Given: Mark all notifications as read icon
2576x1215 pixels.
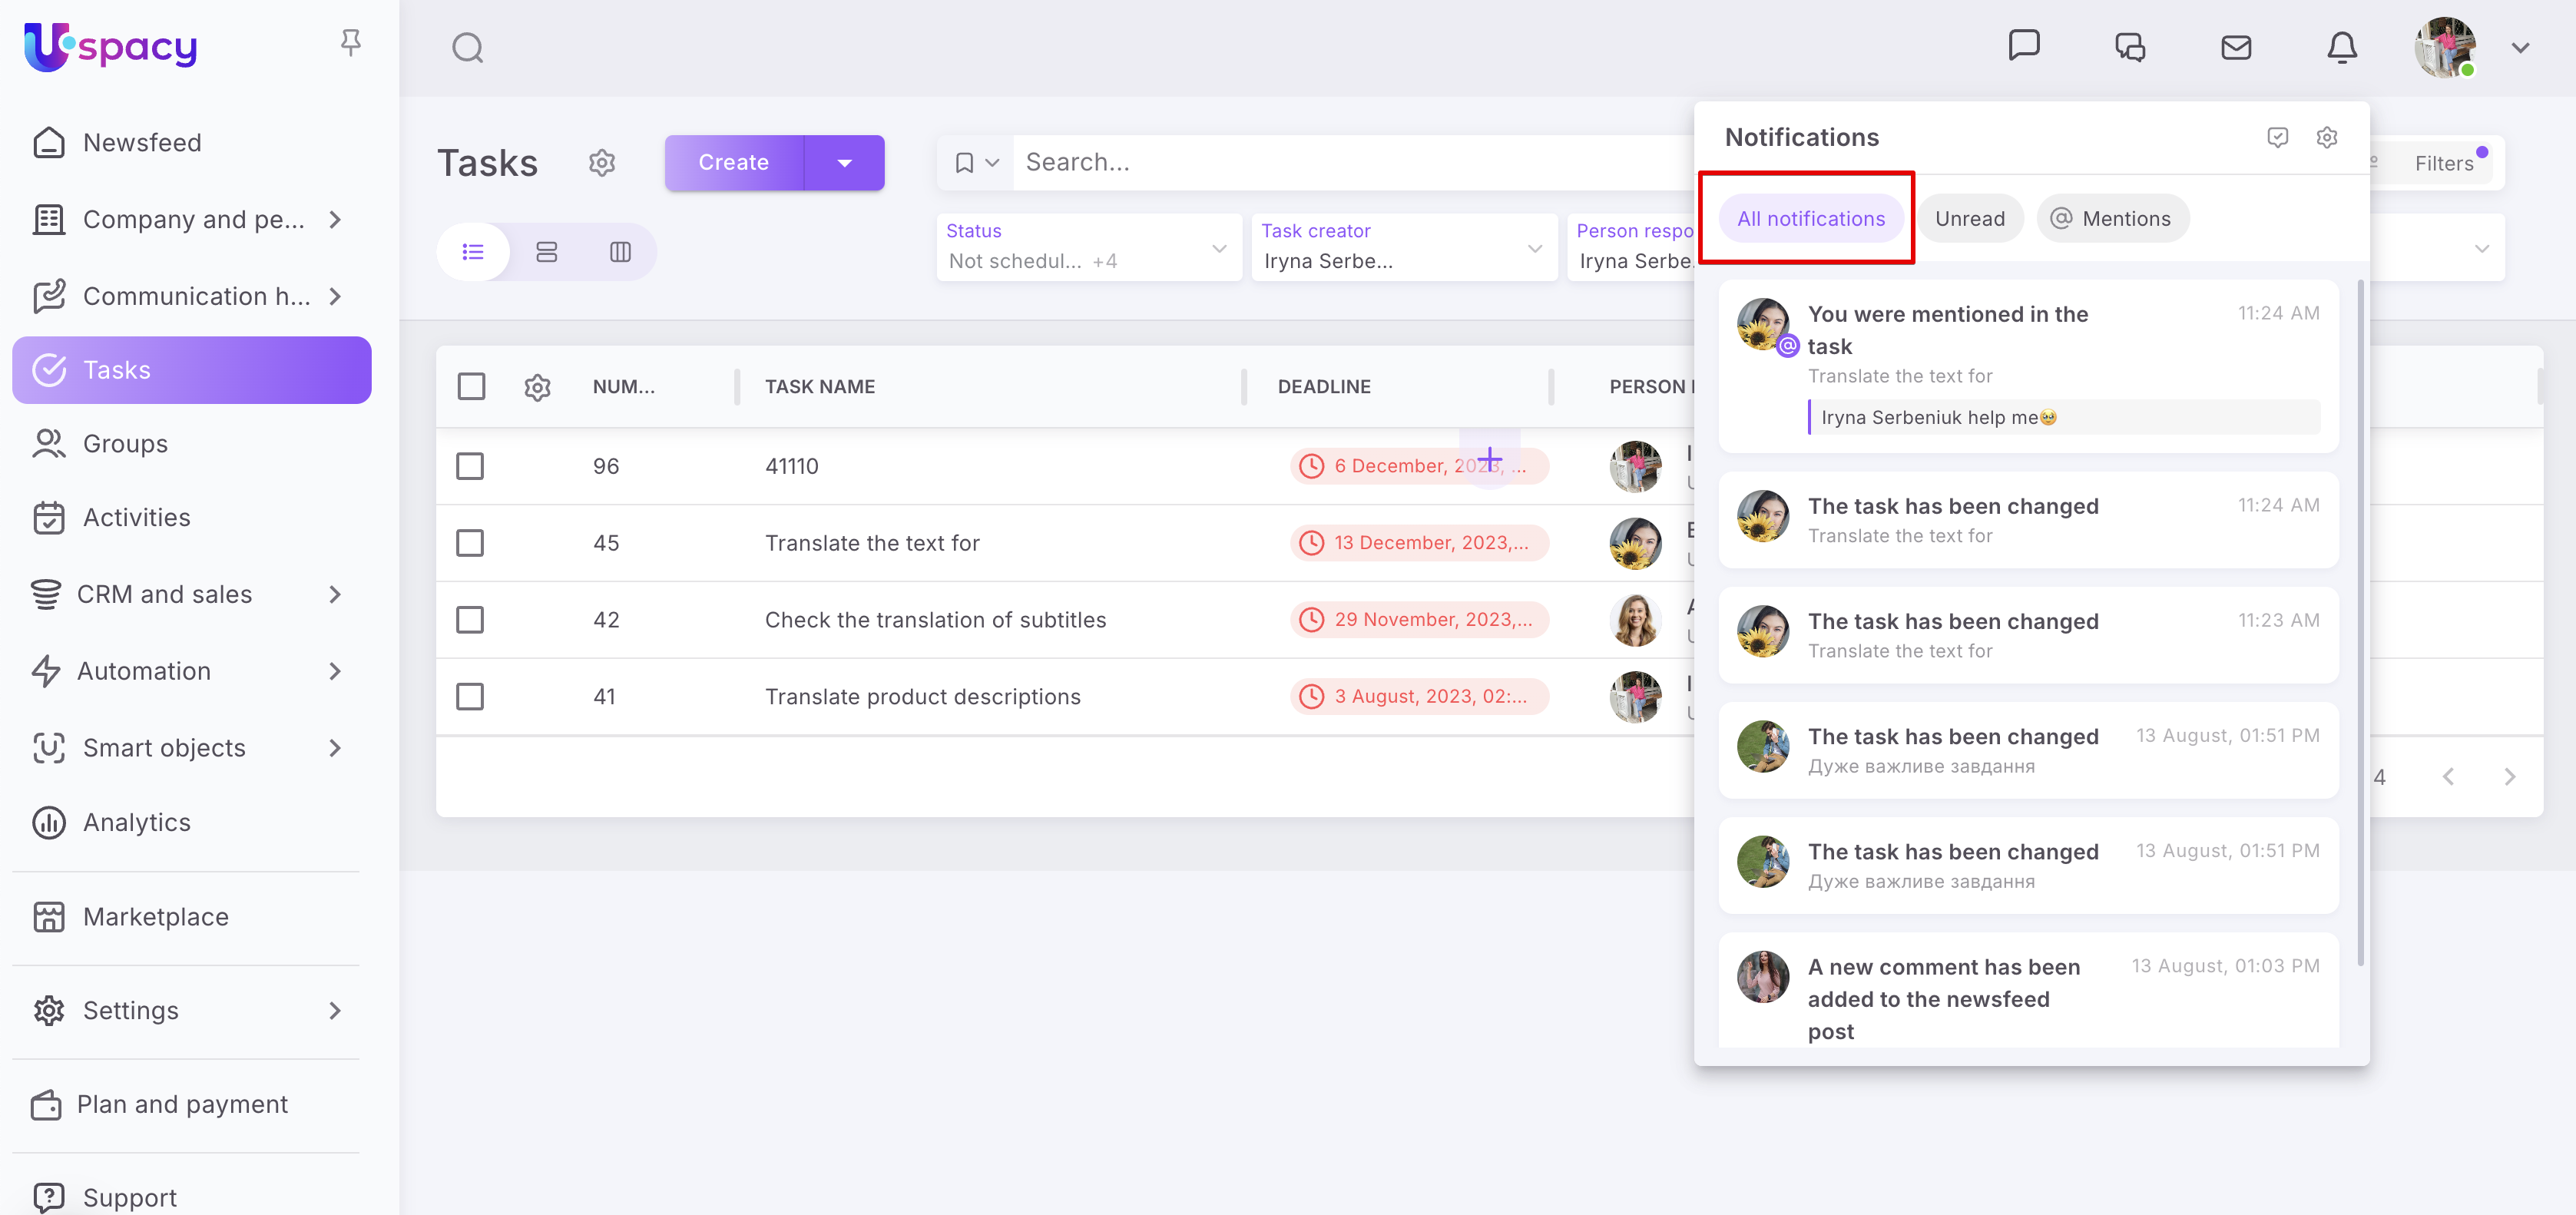Looking at the screenshot, I should pos(2277,137).
